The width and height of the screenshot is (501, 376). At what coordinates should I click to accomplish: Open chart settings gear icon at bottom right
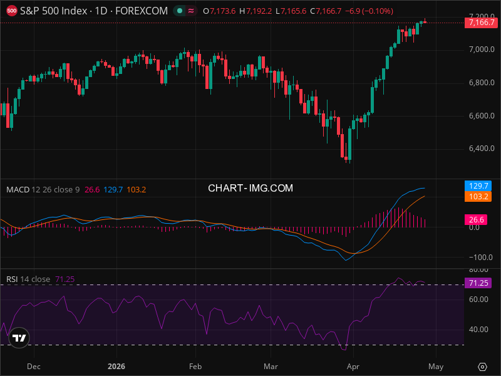(482, 367)
